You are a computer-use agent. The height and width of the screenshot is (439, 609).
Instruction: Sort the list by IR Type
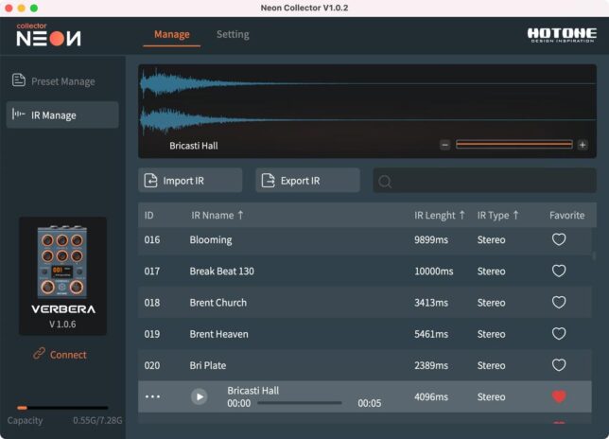[497, 215]
